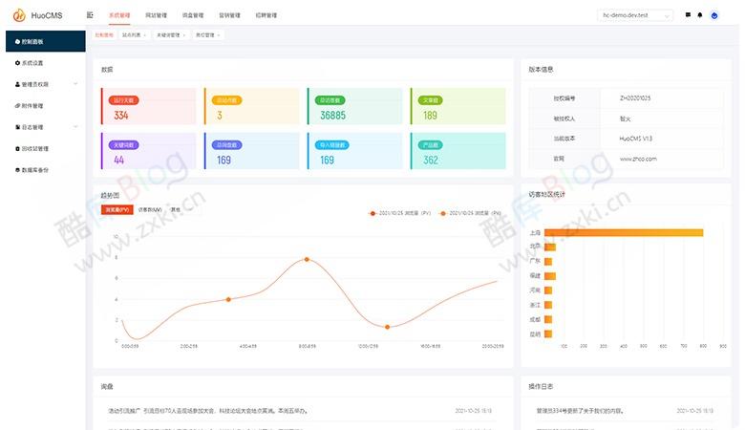The image size is (745, 430).
Task: Close the 关键词管理 page tab
Action: 184,35
